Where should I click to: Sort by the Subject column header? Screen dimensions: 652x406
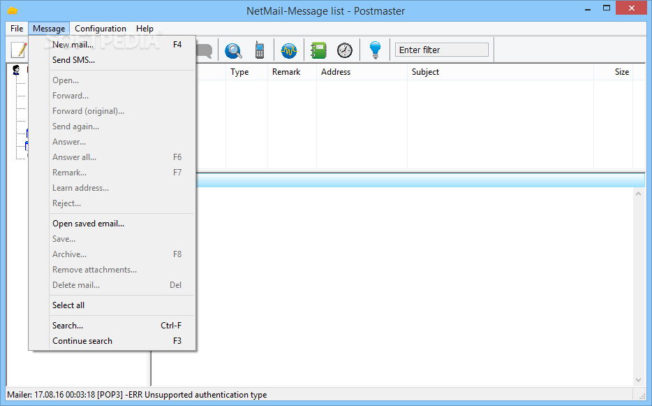[501, 72]
